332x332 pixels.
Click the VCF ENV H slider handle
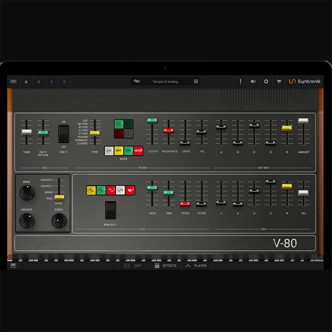238,143
